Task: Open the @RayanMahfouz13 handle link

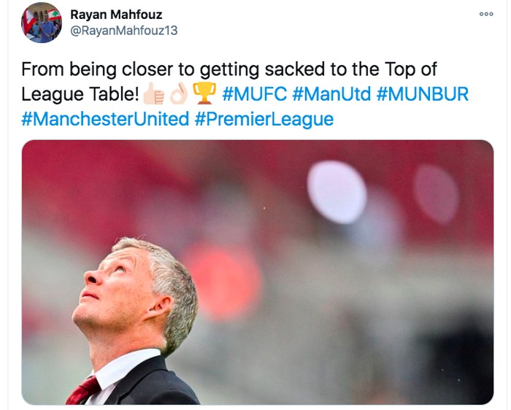Action: (x=123, y=31)
